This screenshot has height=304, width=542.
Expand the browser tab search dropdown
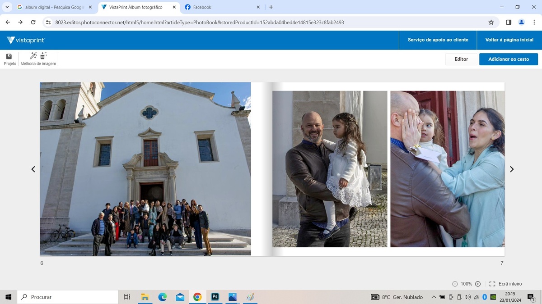pos(7,7)
